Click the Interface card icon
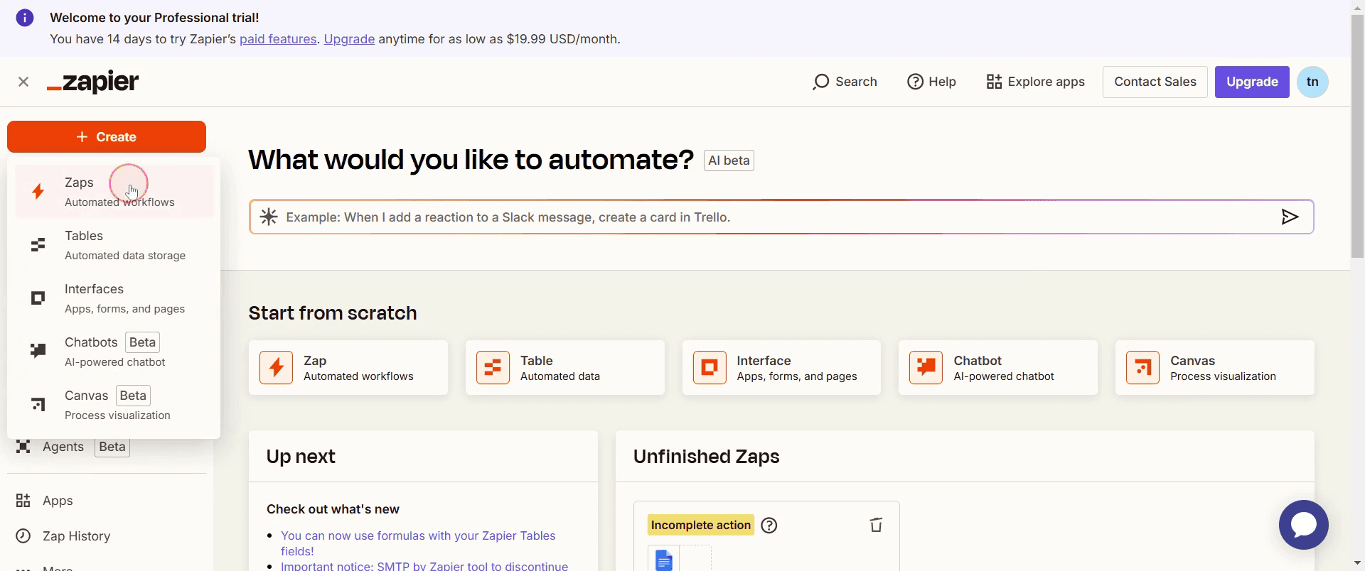This screenshot has height=571, width=1365. click(x=710, y=368)
